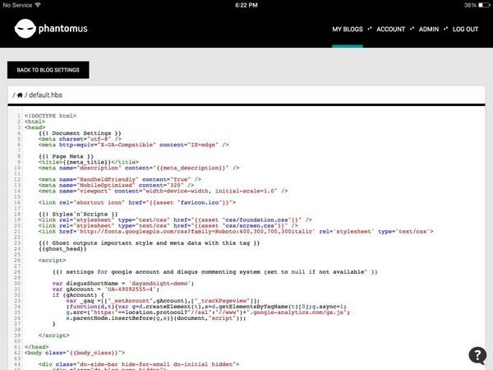Click the if (gAccount) line
Viewport: 493px width, 370px height.
pos(78,295)
